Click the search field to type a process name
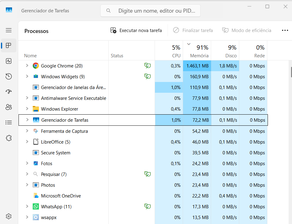This screenshot has height=224, width=292. click(x=154, y=10)
